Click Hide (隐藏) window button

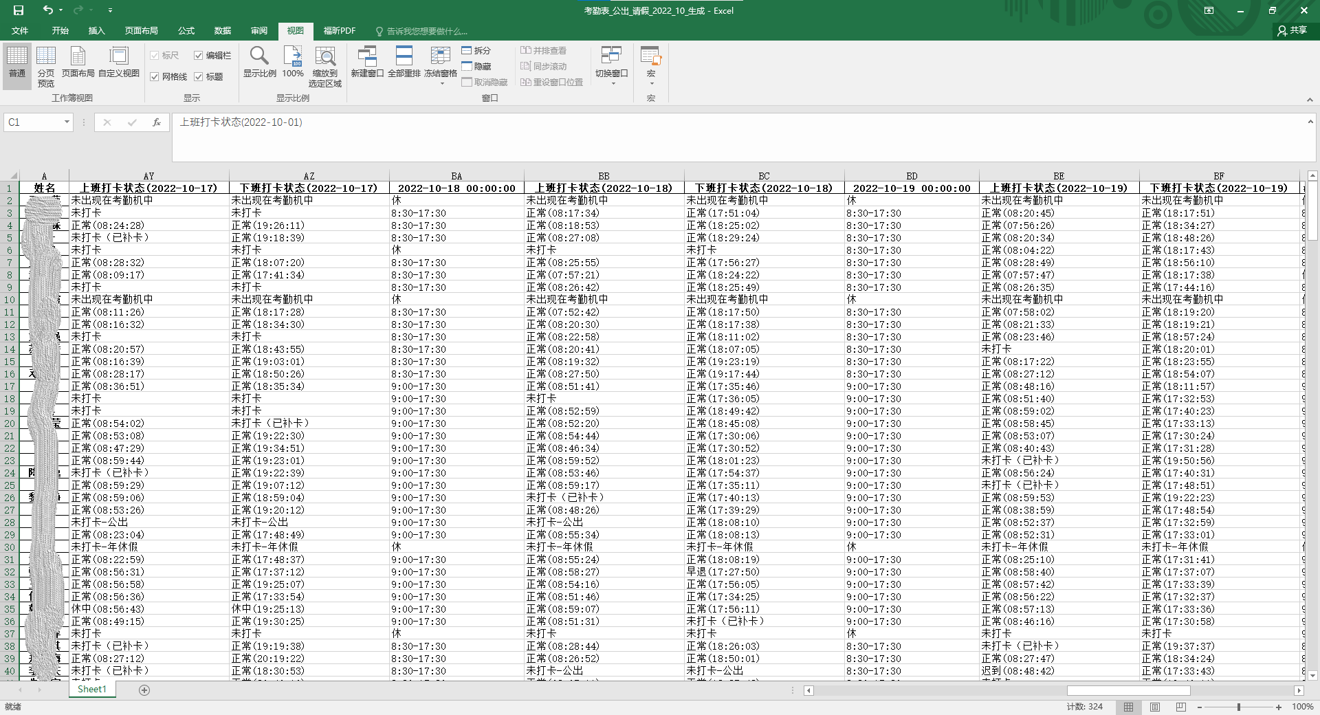click(476, 67)
